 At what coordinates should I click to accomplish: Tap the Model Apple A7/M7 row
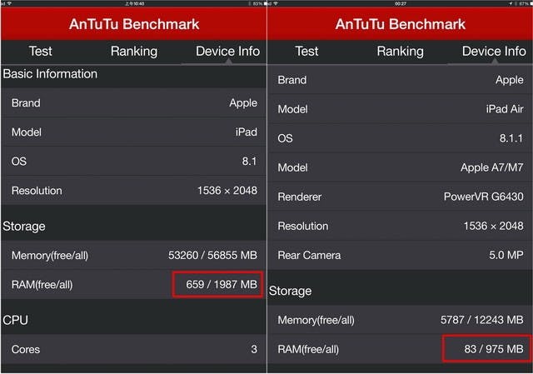[400, 167]
